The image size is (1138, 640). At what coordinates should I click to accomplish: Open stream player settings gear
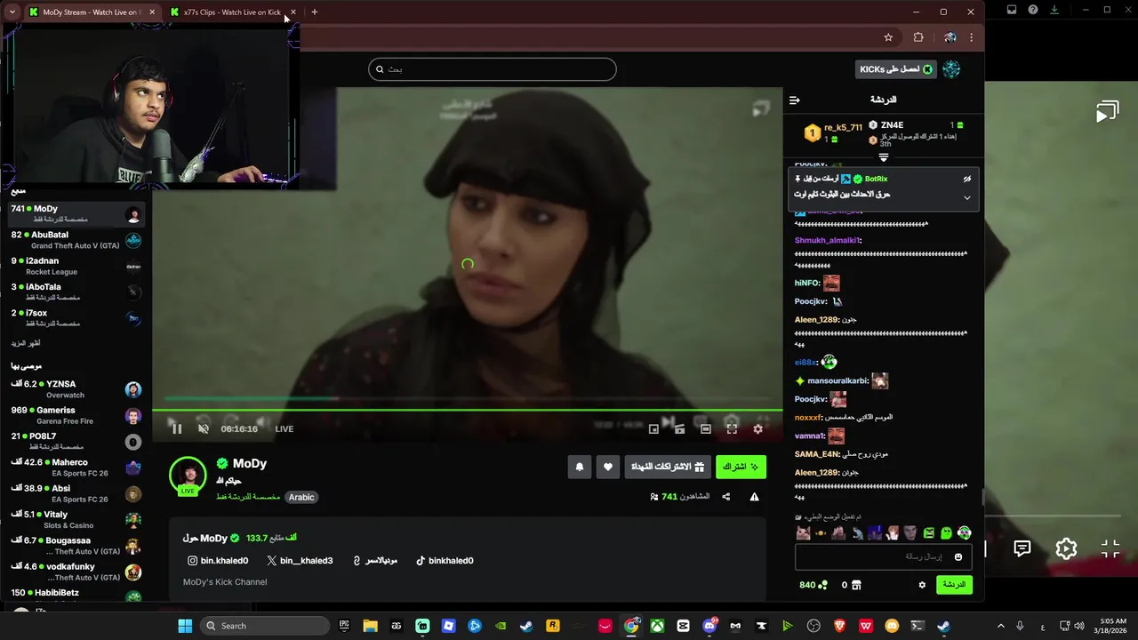(x=757, y=428)
